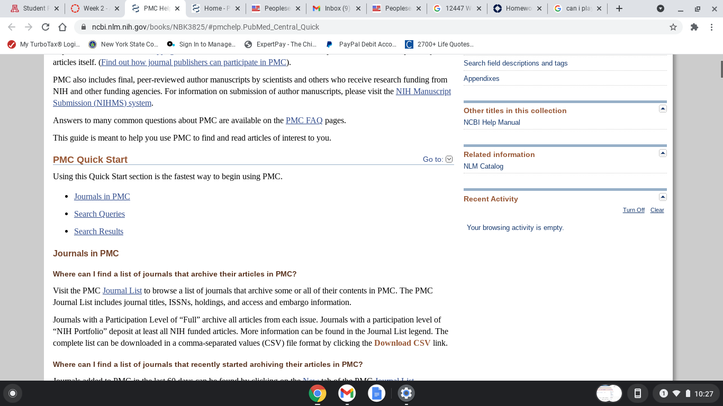Open the status tray showing 10:27
This screenshot has height=406, width=723.
(x=686, y=393)
